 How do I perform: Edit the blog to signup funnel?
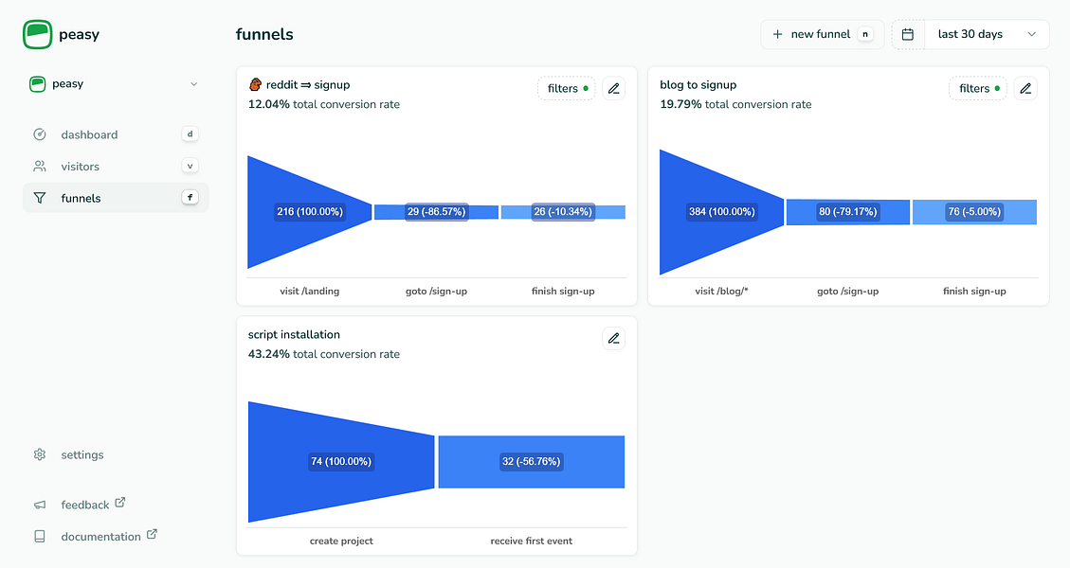click(x=1025, y=89)
